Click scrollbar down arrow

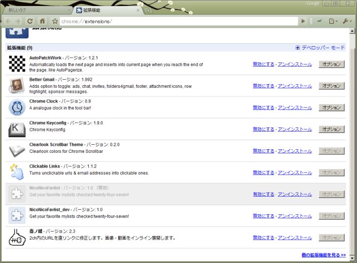tap(352, 258)
